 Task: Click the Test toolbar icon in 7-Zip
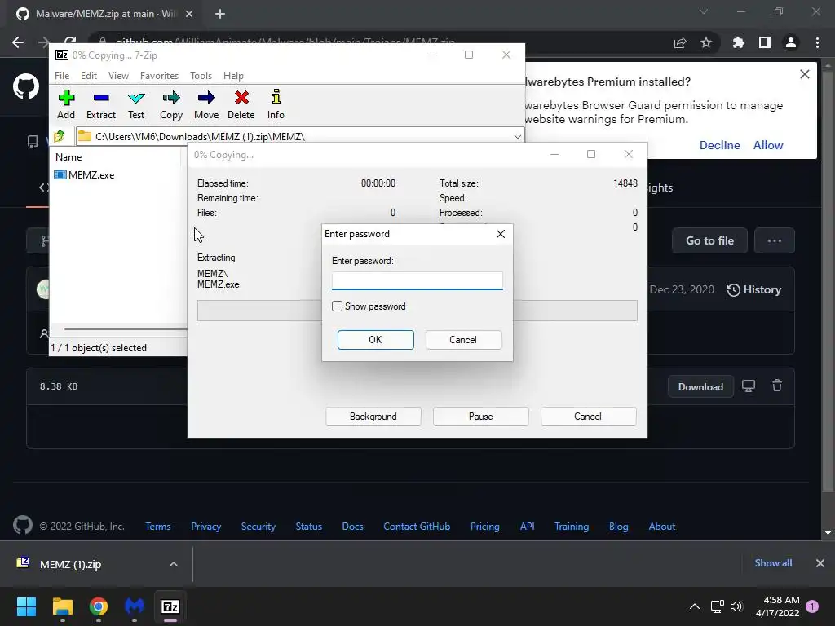coord(136,105)
